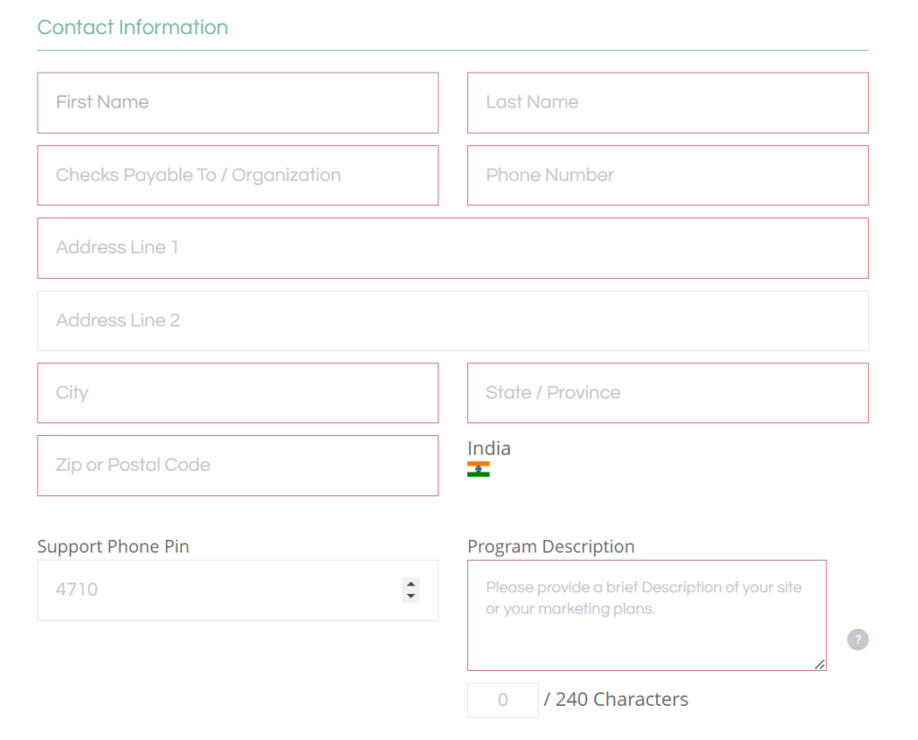918x740 pixels.
Task: Select the Last Name input box
Action: (x=667, y=102)
